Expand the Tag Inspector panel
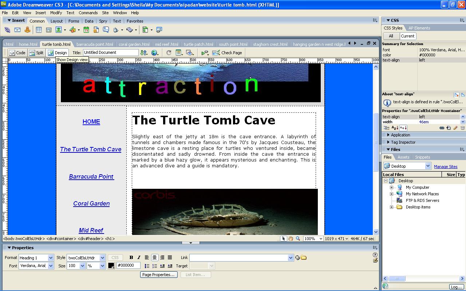This screenshot has width=466, height=291. coord(388,142)
